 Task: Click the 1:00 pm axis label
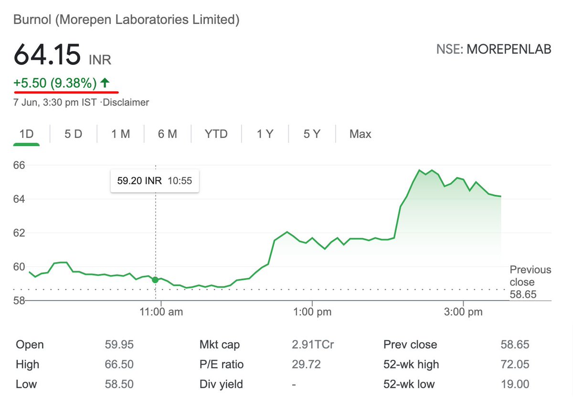pyautogui.click(x=312, y=312)
